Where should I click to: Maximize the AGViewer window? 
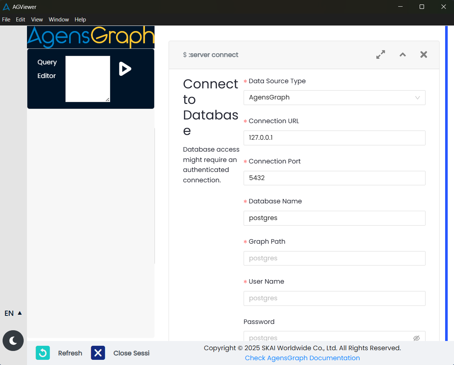point(422,7)
